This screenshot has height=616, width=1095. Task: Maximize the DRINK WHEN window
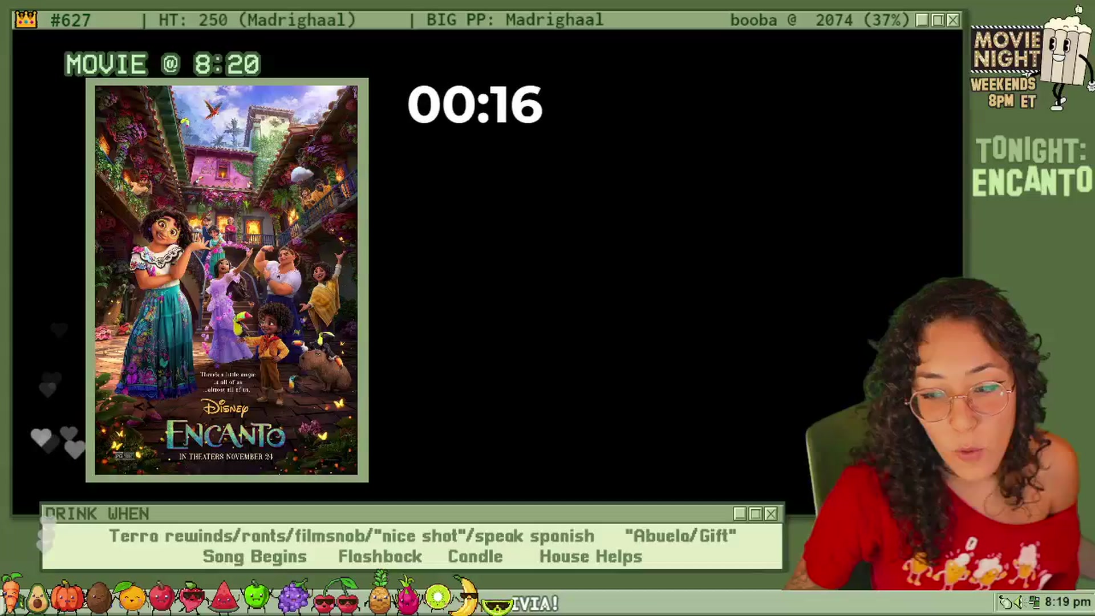(x=756, y=514)
